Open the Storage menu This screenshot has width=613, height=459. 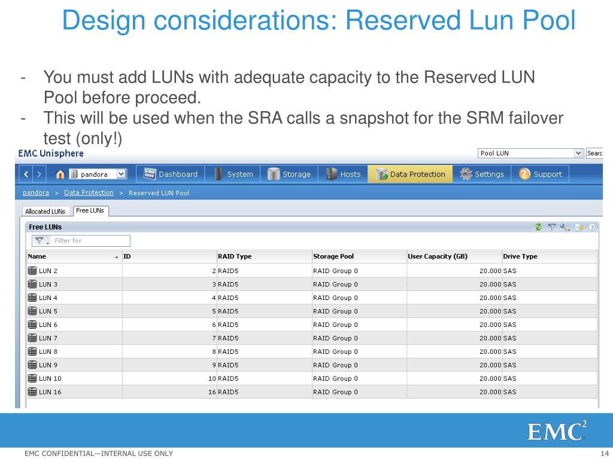click(289, 174)
